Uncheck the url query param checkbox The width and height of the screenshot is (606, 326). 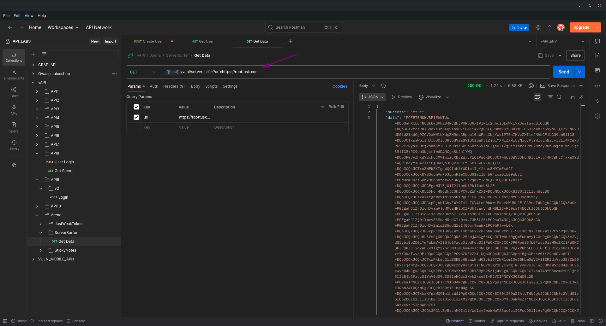click(136, 117)
